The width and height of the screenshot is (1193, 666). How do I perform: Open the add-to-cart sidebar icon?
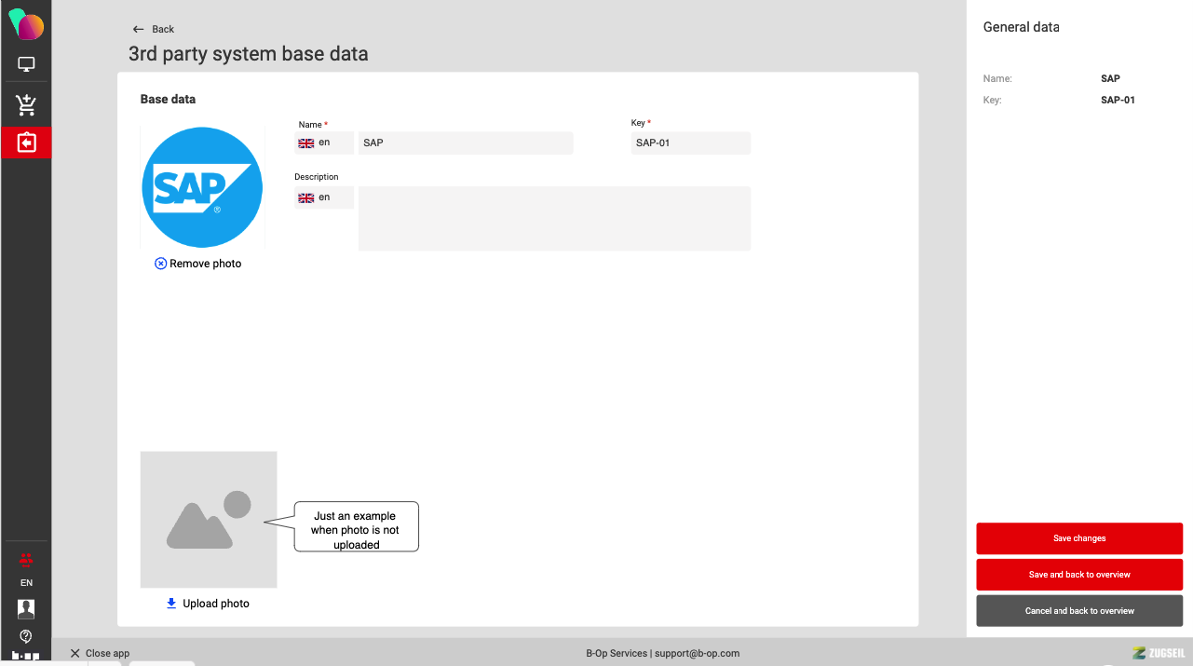[x=26, y=104]
